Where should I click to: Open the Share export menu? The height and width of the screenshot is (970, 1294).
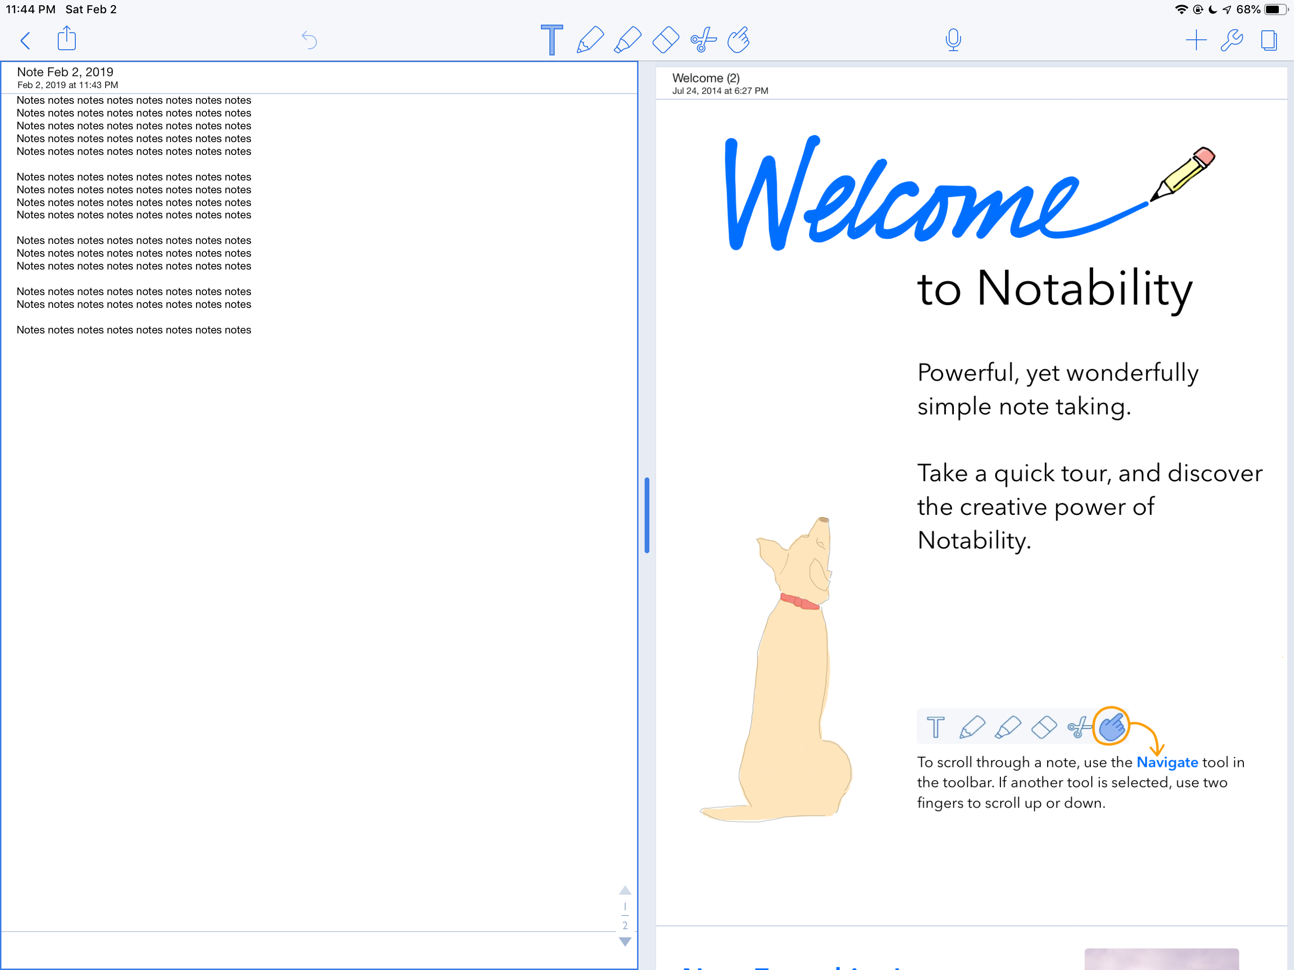coord(67,39)
